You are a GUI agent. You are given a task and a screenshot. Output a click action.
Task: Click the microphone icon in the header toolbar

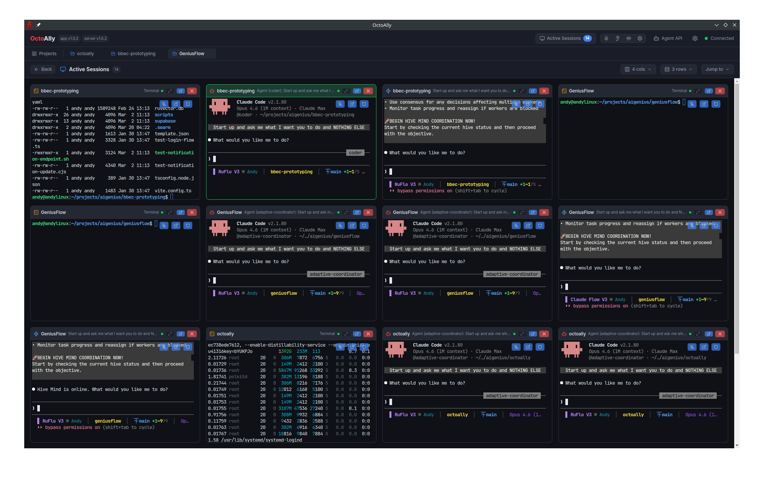point(606,38)
